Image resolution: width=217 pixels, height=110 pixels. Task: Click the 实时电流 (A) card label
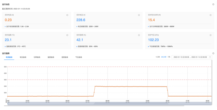[9, 15]
